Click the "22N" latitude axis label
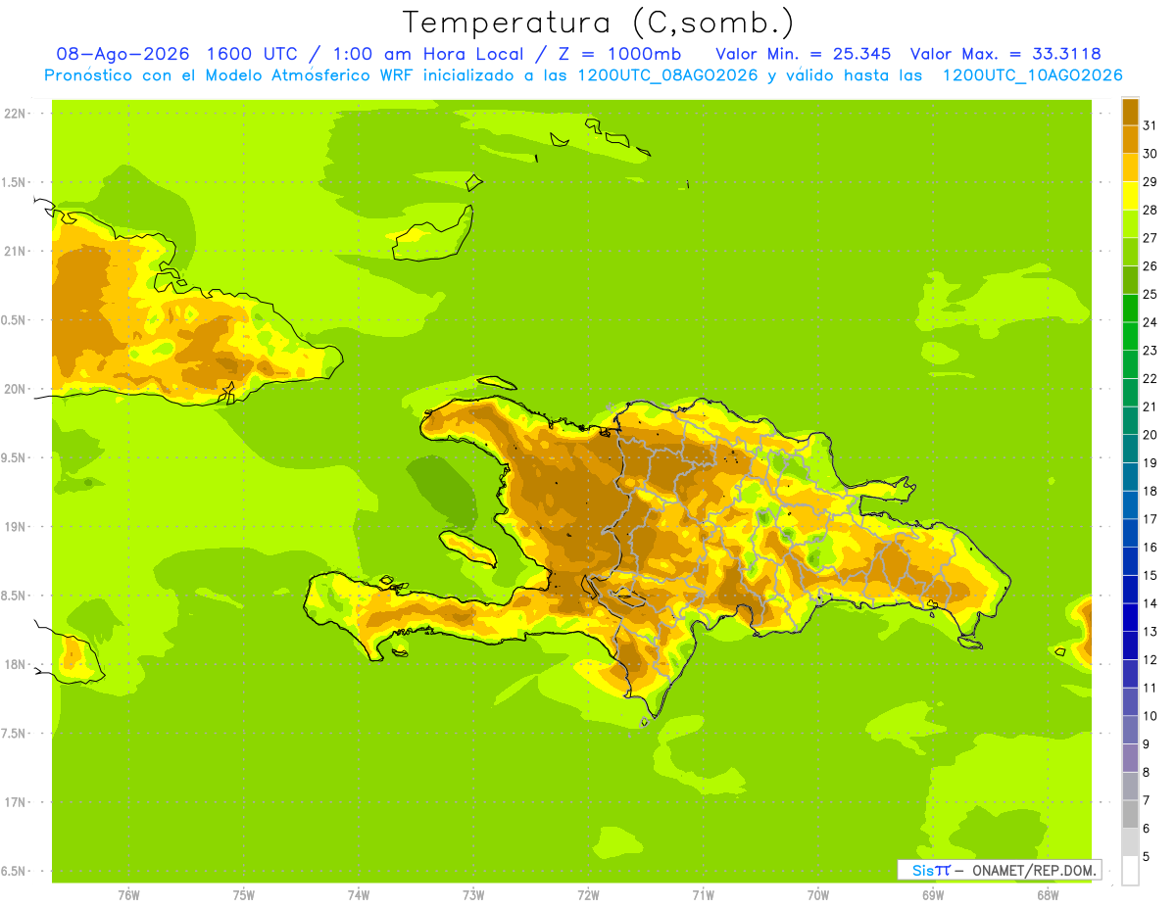 (15, 114)
